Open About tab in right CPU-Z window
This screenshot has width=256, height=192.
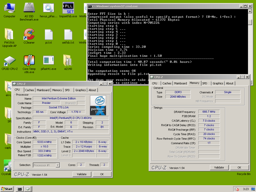tap(229, 83)
